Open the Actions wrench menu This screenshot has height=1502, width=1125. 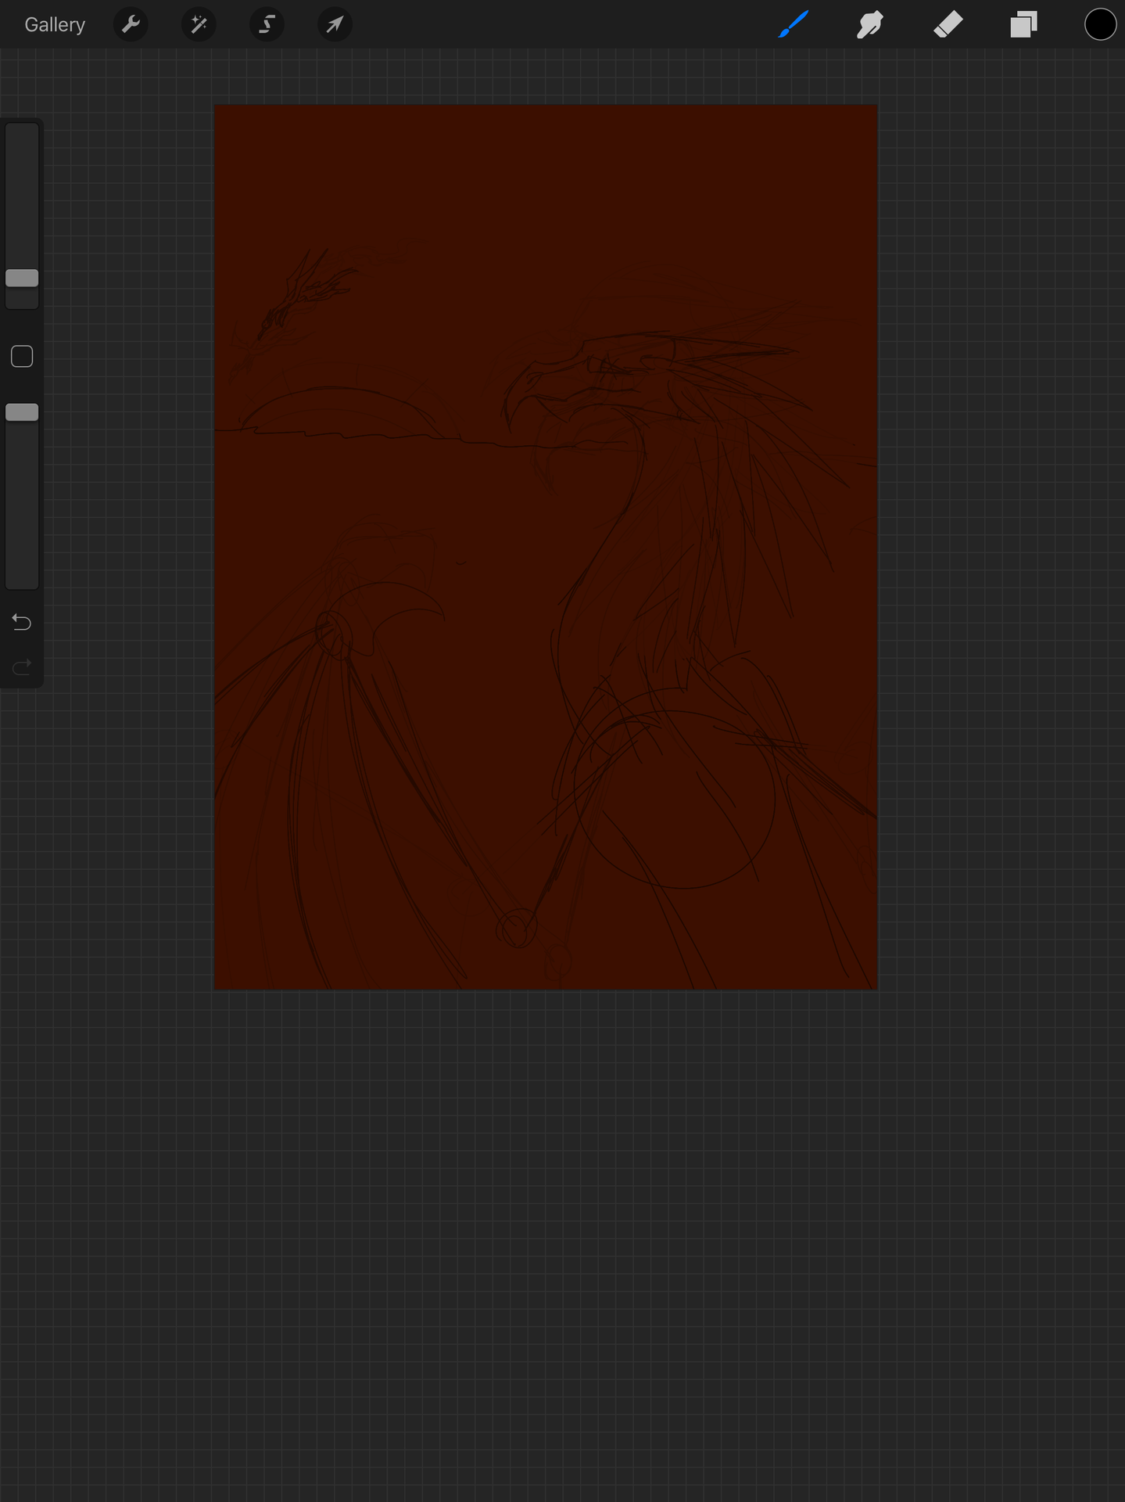[131, 25]
